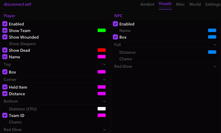Viewport: 221px width, 133px height.
Task: Turn on NPC Chams checkbox
Action: point(115,59)
